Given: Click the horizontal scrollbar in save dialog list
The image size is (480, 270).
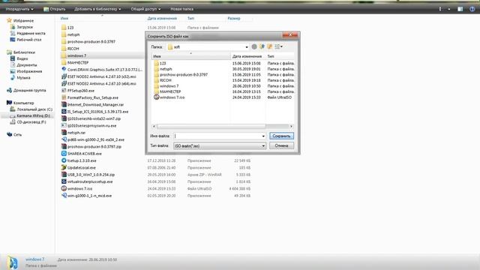Looking at the screenshot, I should [x=211, y=127].
